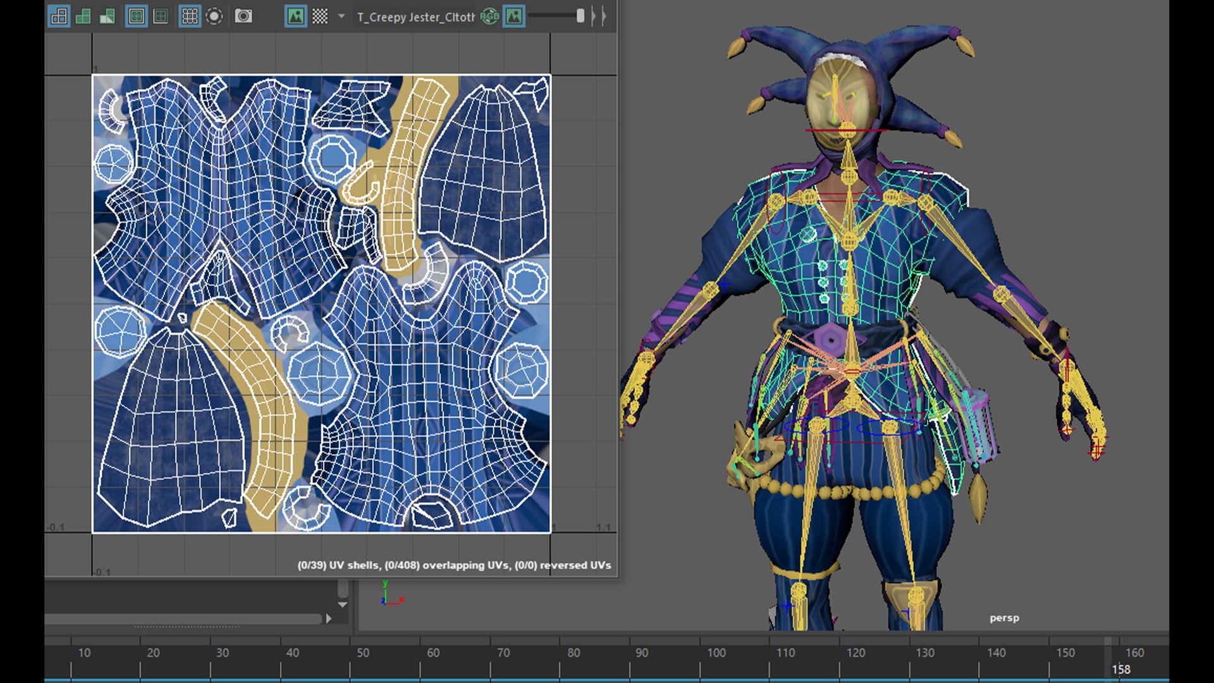Take a UV snapshot with camera icon

pos(243,16)
